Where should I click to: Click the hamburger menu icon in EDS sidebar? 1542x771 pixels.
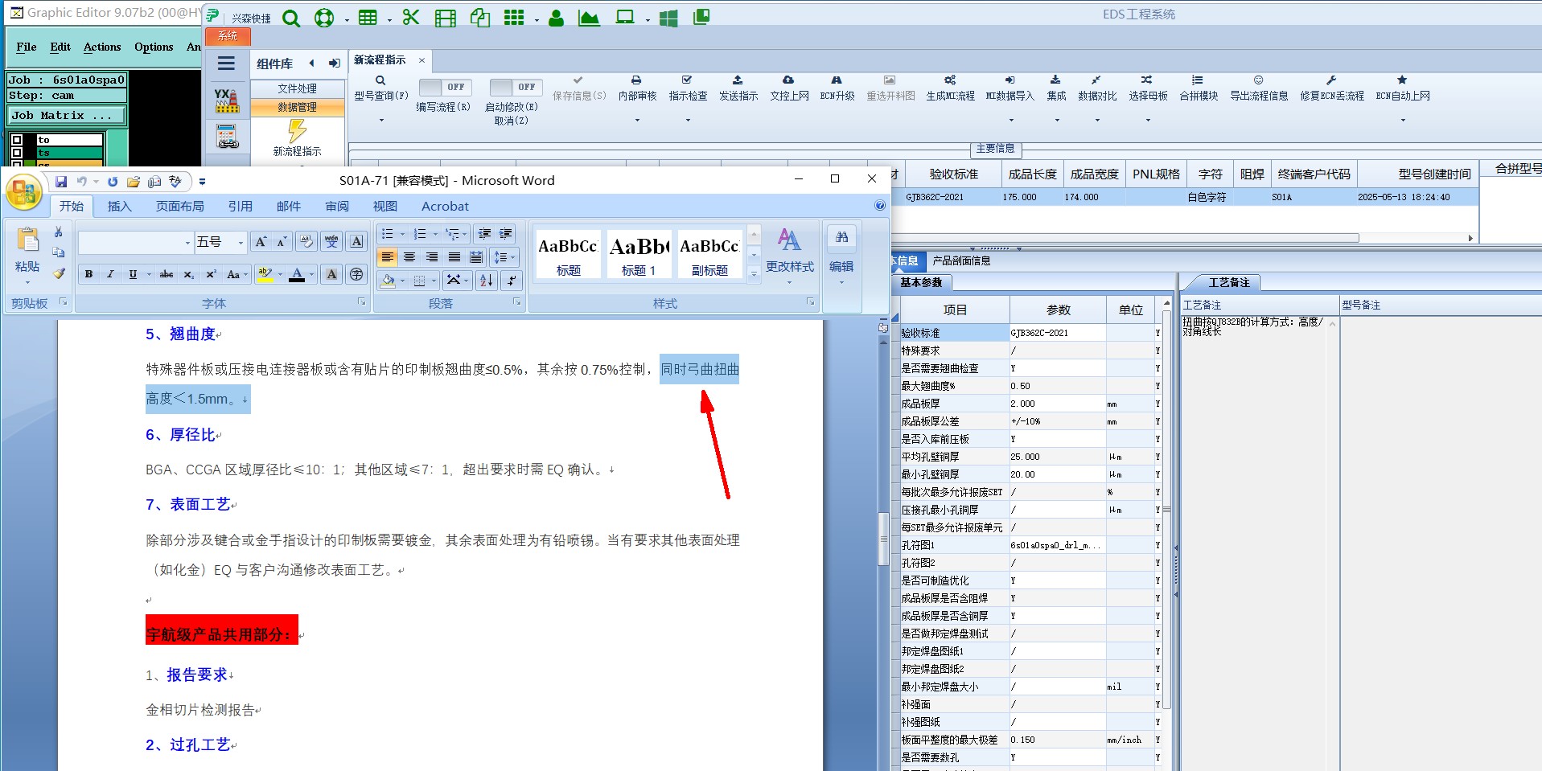click(x=227, y=64)
